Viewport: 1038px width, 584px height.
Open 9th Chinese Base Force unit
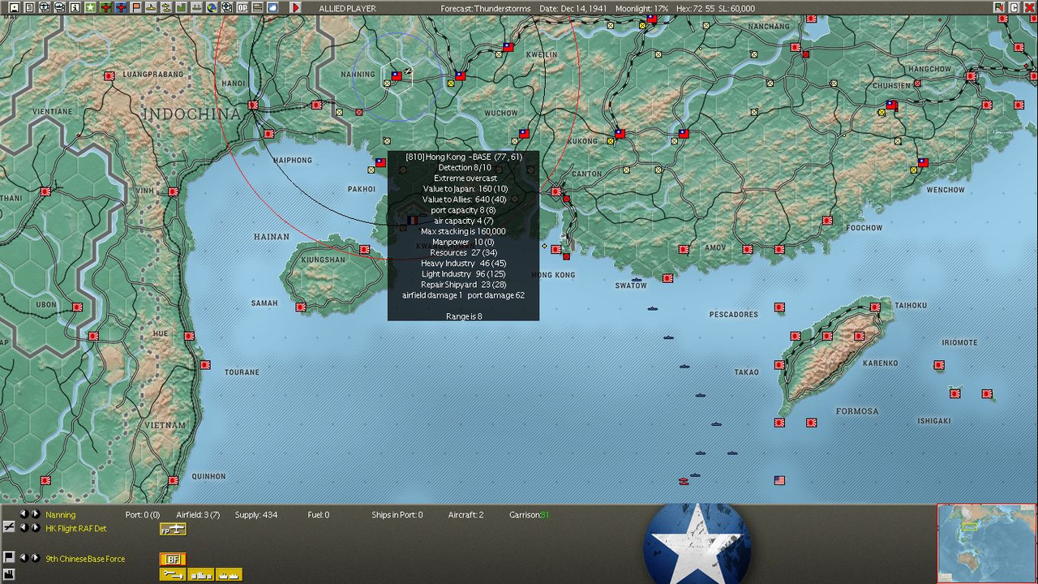[x=85, y=559]
